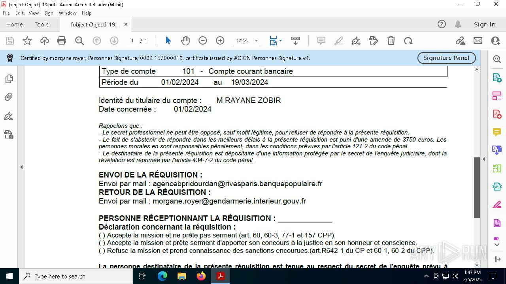506x284 pixels.
Task: Open page thumbnails panel
Action: click(9, 79)
